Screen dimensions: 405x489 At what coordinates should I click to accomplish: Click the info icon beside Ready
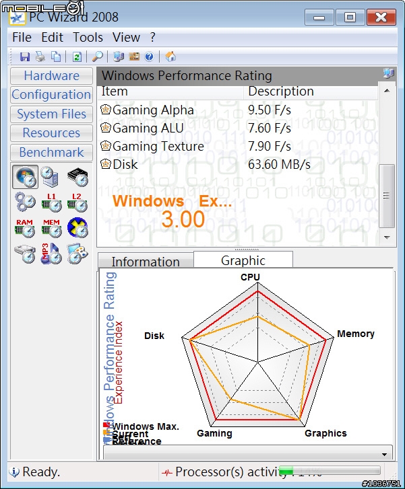tap(14, 472)
